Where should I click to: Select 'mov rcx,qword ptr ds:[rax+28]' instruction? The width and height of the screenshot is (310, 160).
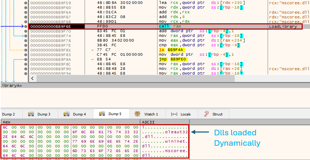[x=201, y=69]
